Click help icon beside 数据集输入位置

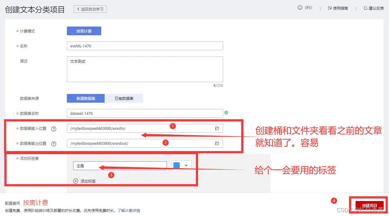pos(54,129)
